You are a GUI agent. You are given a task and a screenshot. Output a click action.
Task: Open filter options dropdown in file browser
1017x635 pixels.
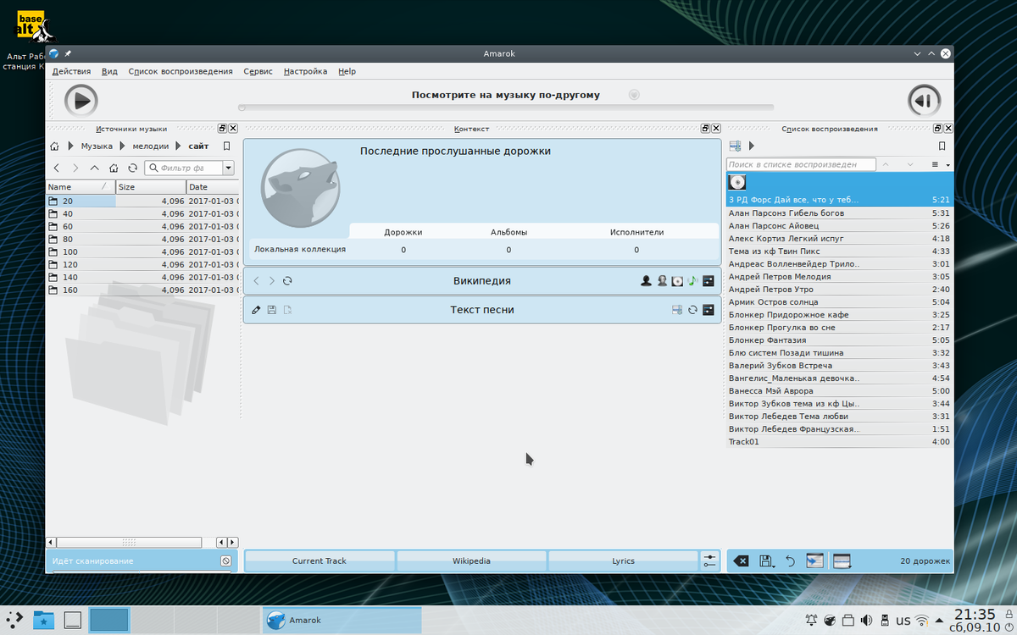click(x=228, y=168)
